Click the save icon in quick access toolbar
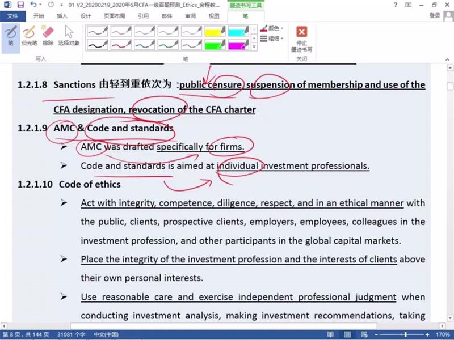The height and width of the screenshot is (340, 454). [20, 5]
